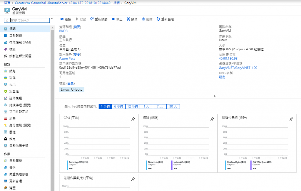Screen dimensions: 301x191
Task: Open 自動化指令碼 in the sidebar
Action: 25,146
